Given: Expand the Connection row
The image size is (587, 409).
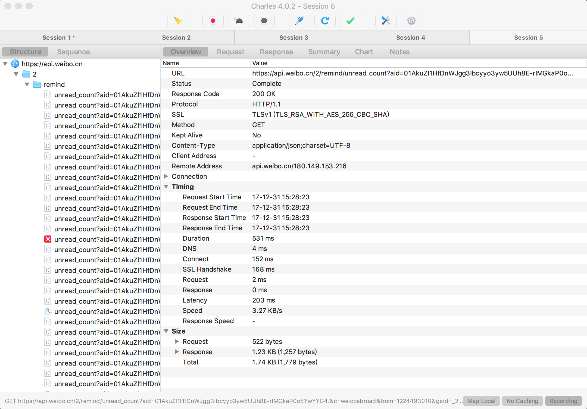Looking at the screenshot, I should (x=166, y=177).
